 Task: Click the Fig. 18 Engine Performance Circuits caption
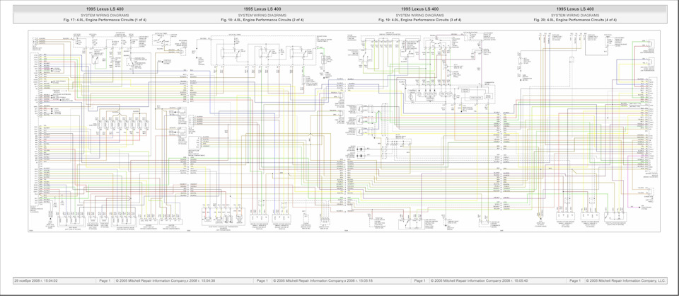tap(262, 20)
